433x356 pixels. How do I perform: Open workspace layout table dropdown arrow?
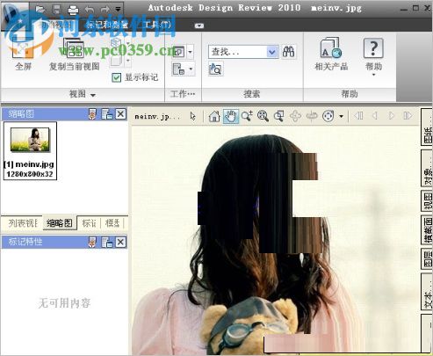click(191, 69)
